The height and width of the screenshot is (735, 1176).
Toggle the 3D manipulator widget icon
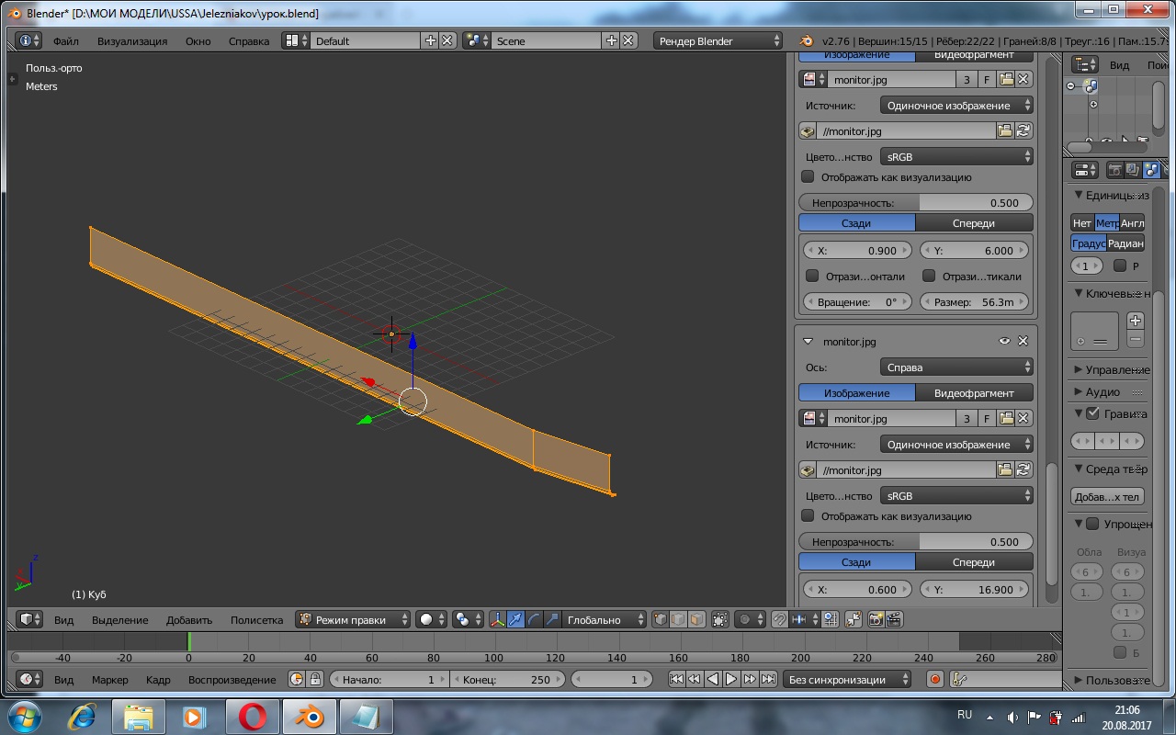[x=497, y=620]
